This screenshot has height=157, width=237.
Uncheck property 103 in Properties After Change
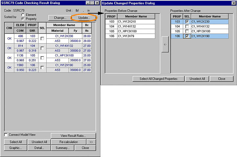187,21
